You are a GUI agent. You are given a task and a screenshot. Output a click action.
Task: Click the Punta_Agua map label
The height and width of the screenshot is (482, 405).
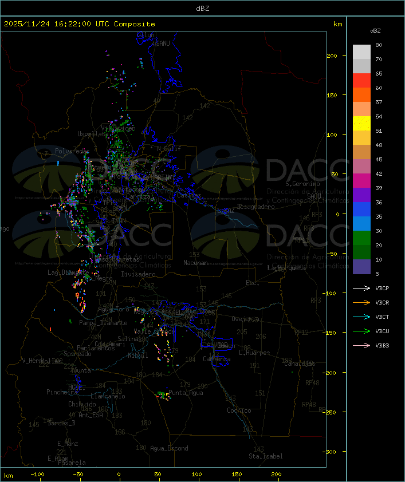pos(186,393)
